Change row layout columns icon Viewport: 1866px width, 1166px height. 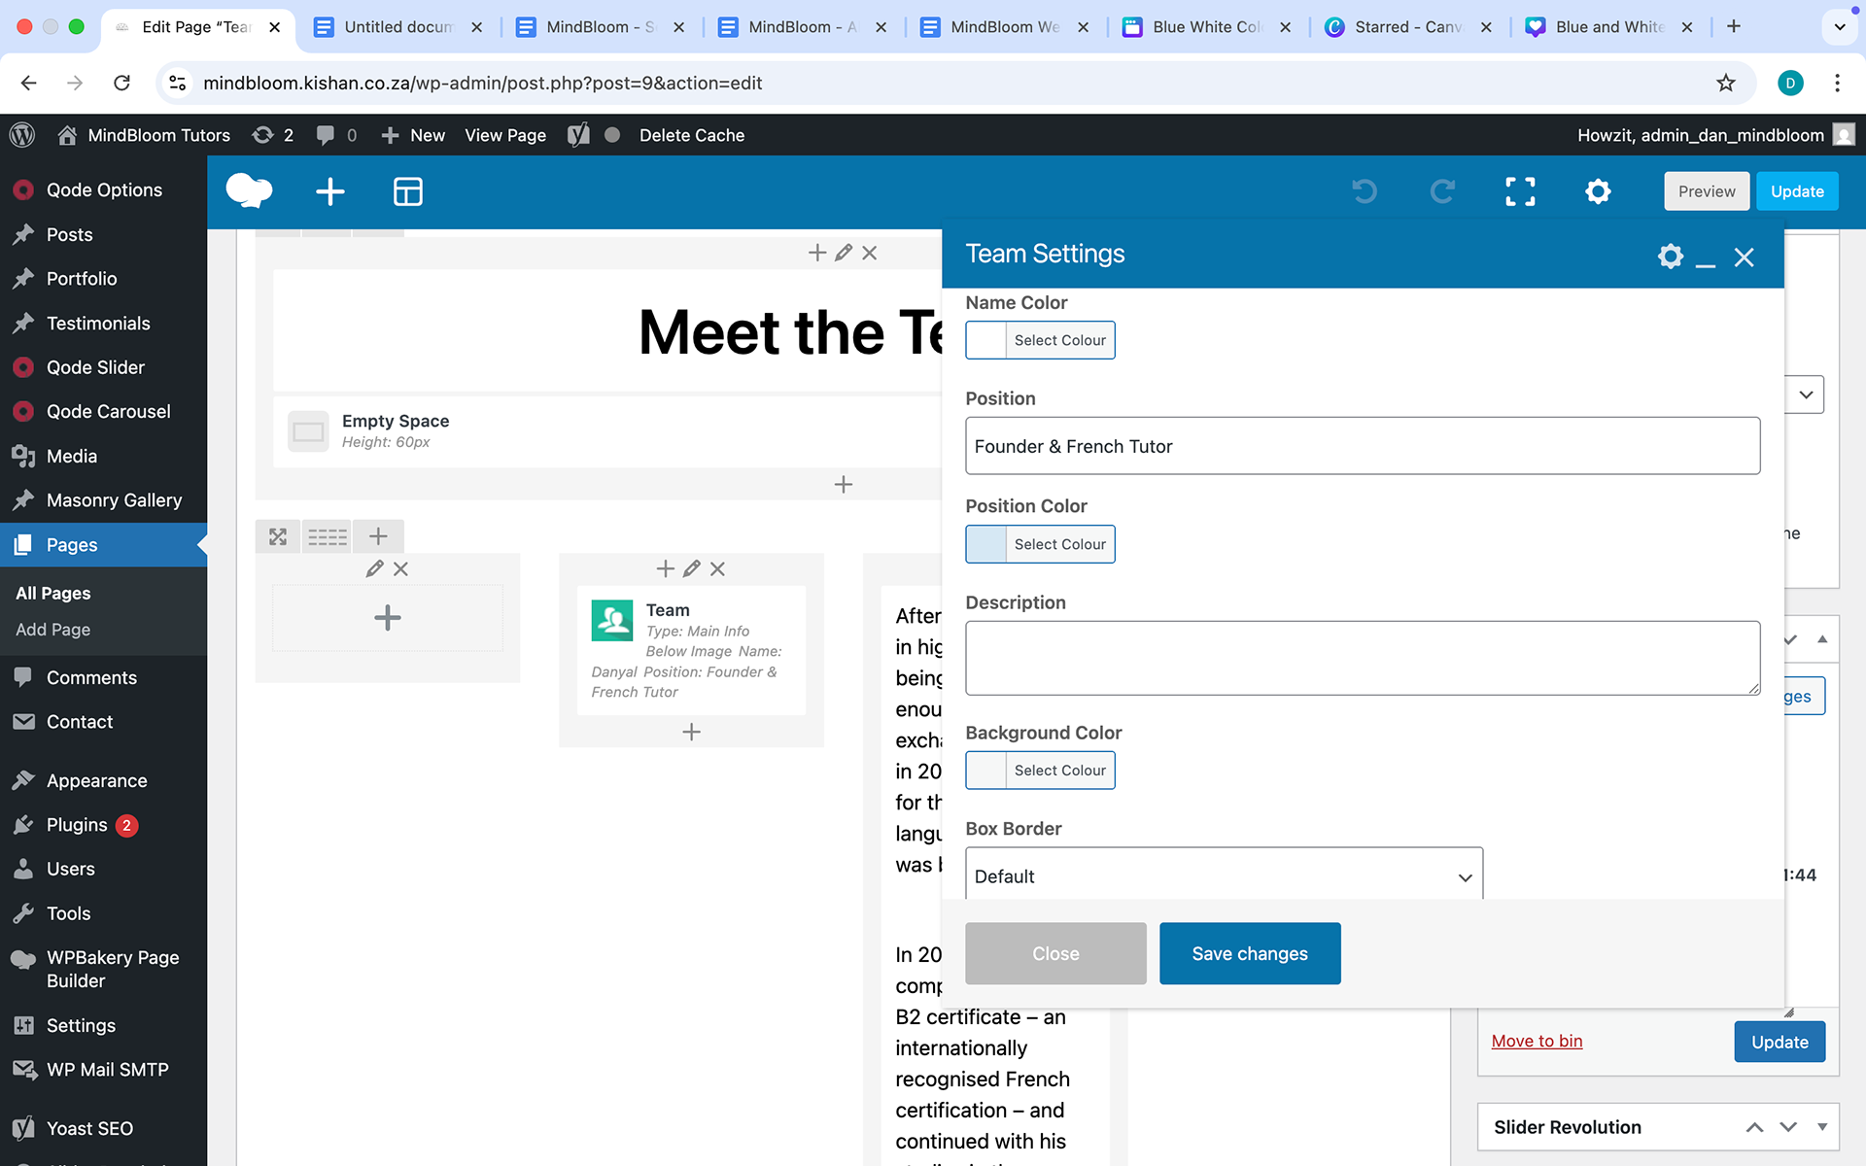(328, 536)
